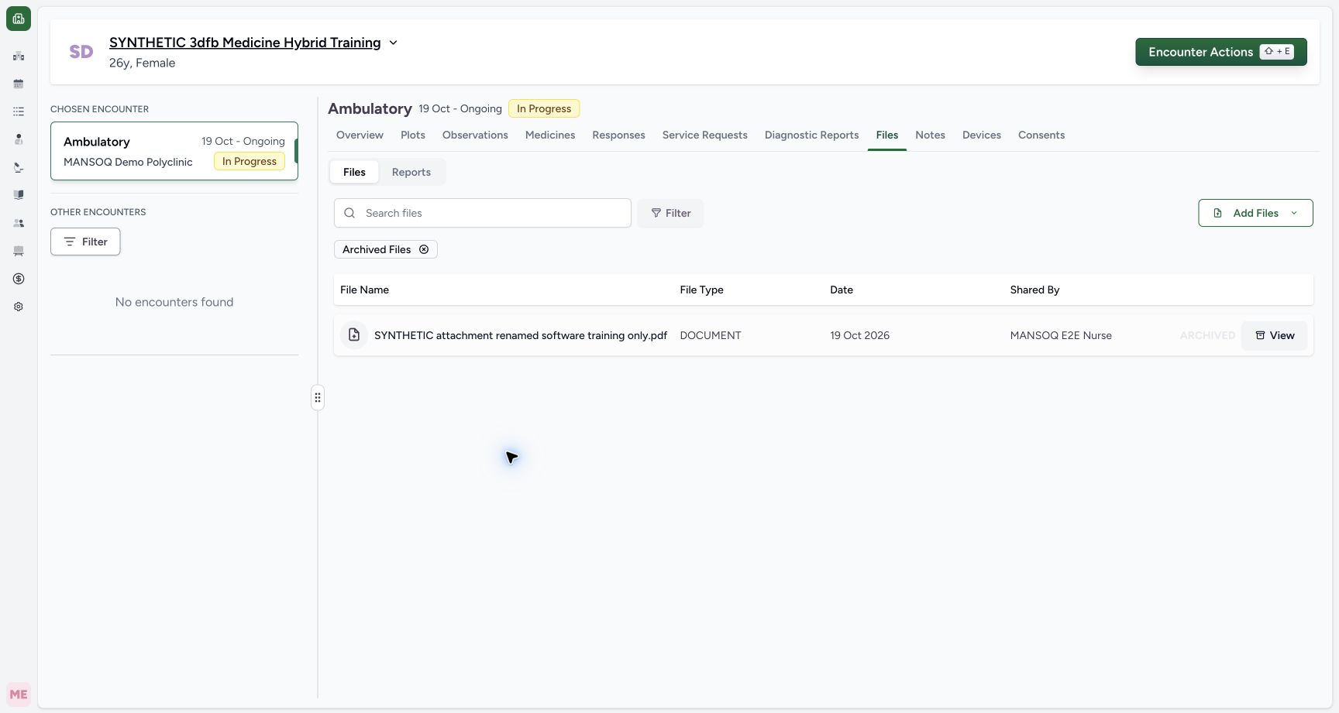Focus the Search files input
The height and width of the screenshot is (713, 1339).
tap(483, 213)
